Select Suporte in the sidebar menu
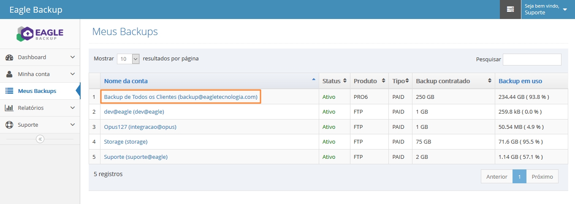575x204 pixels. [40, 125]
